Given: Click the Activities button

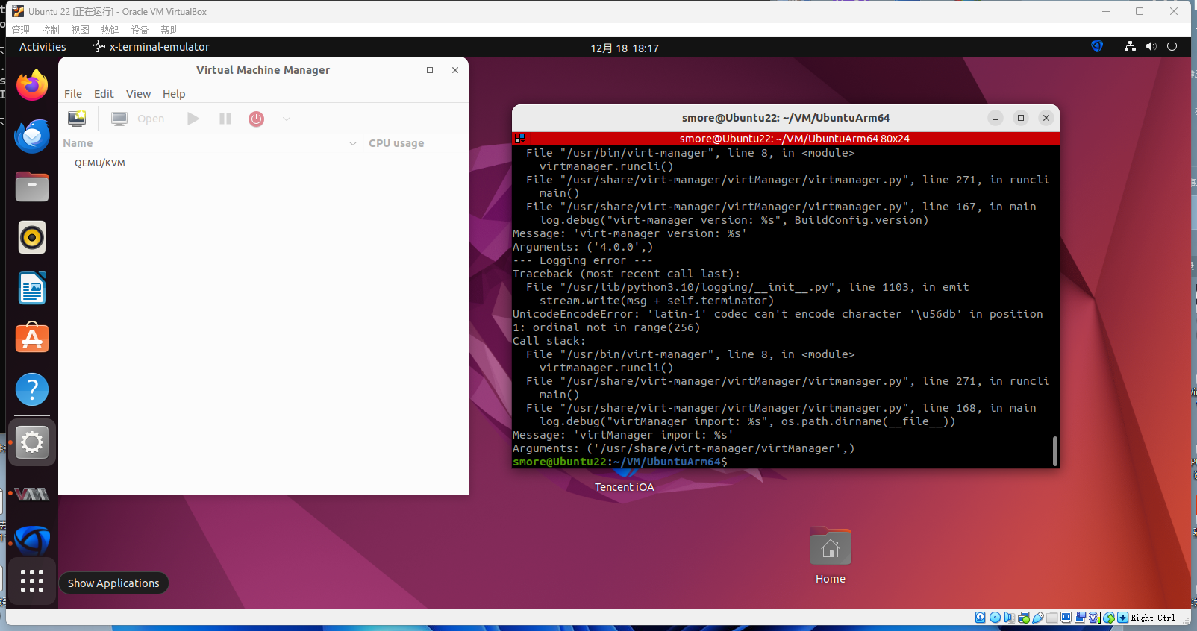Looking at the screenshot, I should coord(43,47).
